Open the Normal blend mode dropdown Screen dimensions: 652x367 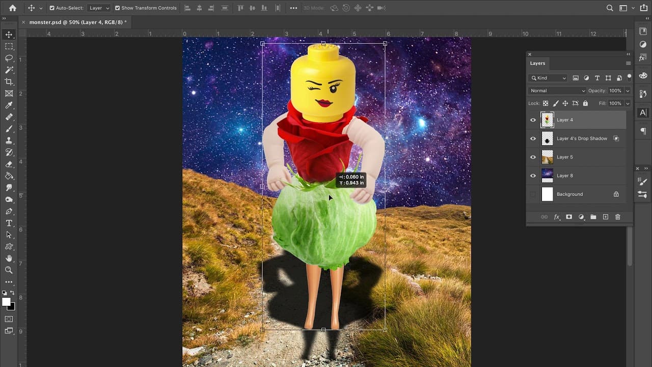557,91
